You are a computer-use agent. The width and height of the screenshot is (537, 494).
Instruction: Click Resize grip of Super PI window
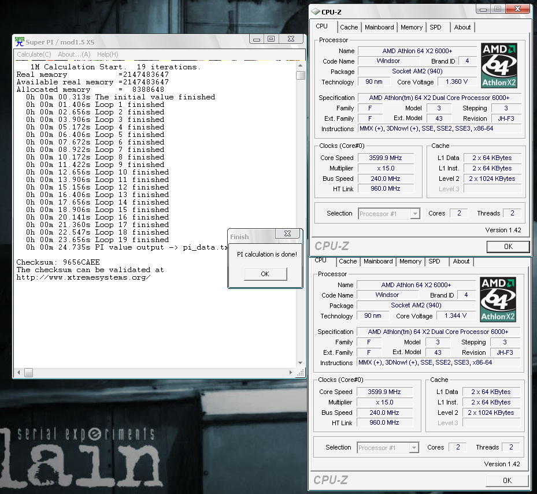point(301,373)
